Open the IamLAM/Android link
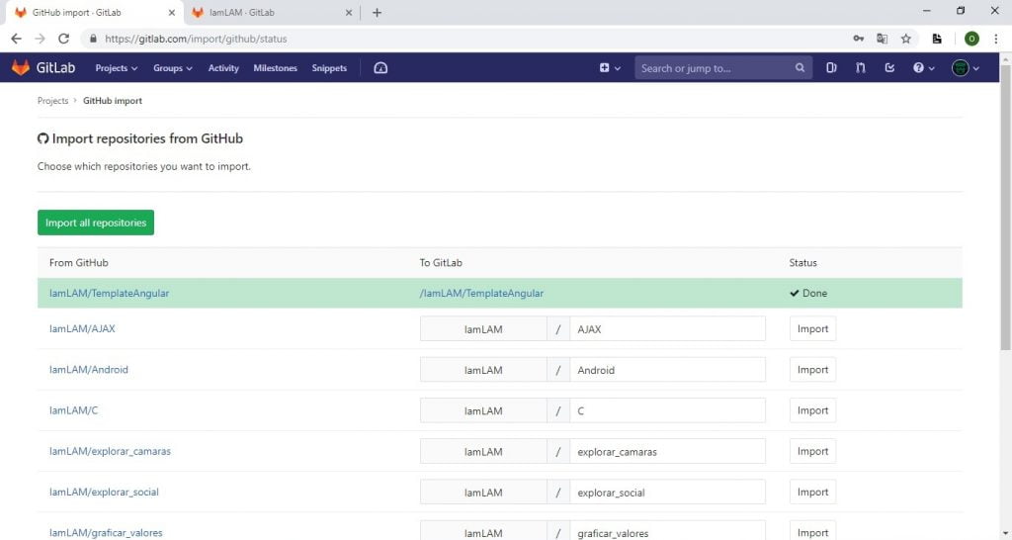 [x=88, y=370]
